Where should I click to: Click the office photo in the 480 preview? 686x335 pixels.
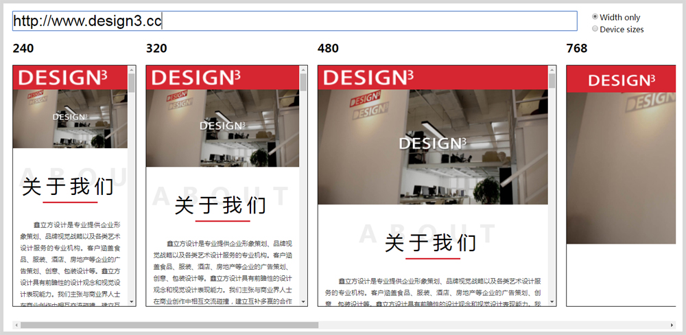[x=433, y=147]
